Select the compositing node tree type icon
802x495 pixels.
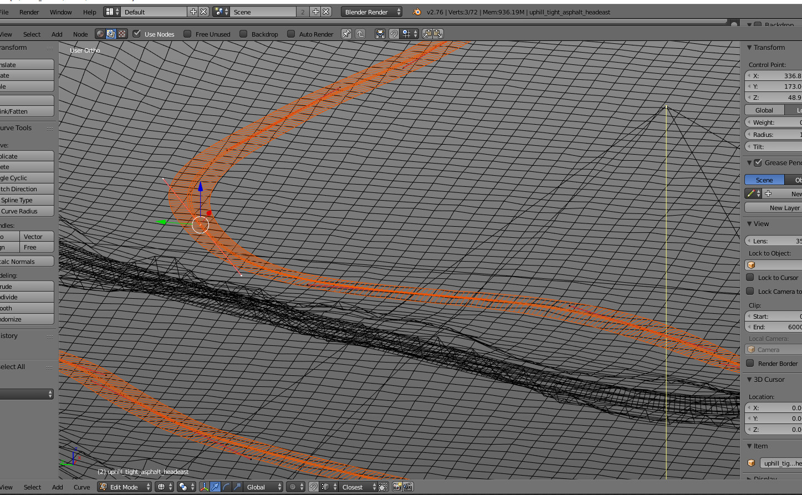point(111,34)
